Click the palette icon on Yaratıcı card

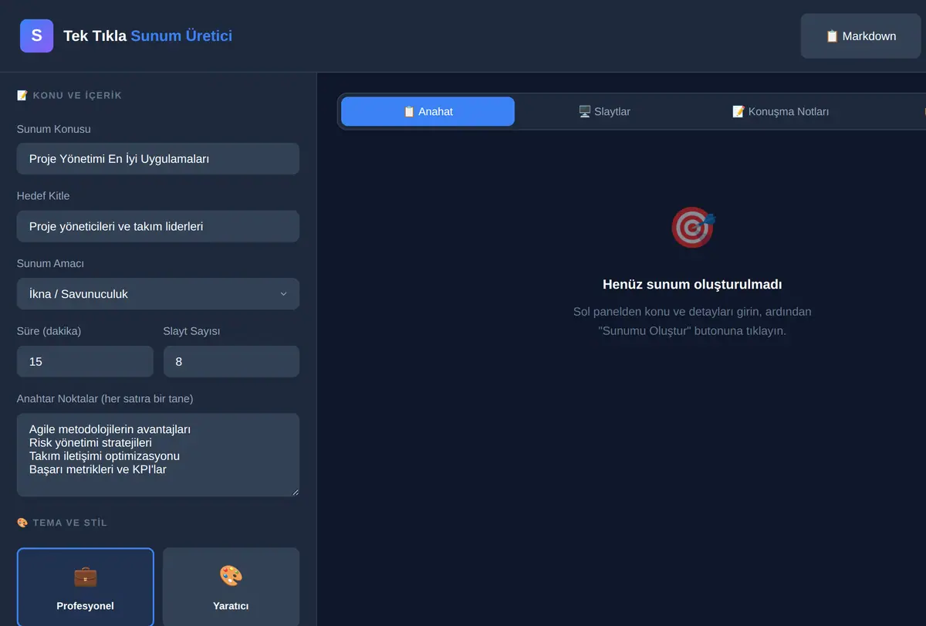(x=231, y=576)
